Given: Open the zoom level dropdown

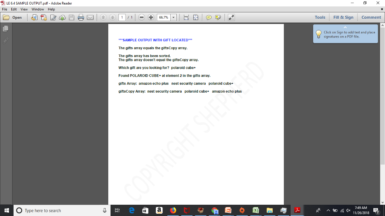Looking at the screenshot, I should 173,17.
